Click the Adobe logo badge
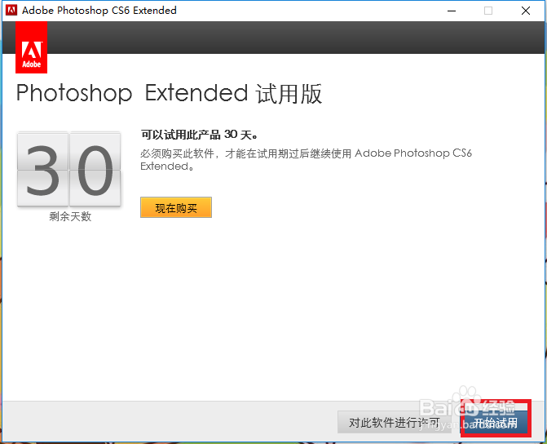 click(x=32, y=47)
